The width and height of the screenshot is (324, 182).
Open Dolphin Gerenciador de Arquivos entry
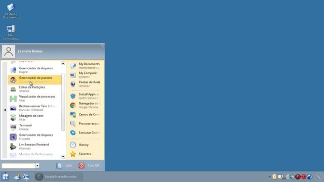(x=34, y=70)
